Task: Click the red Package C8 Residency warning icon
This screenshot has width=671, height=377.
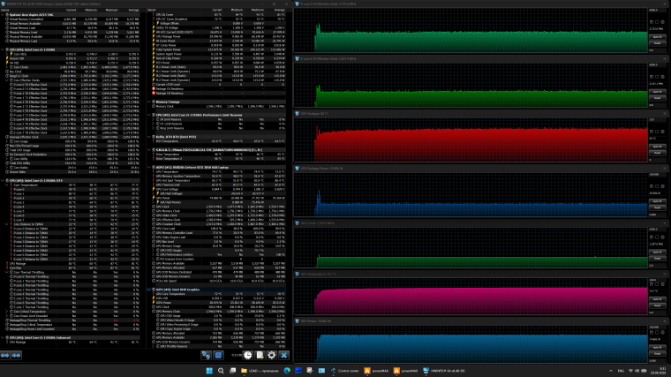Action: [154, 93]
